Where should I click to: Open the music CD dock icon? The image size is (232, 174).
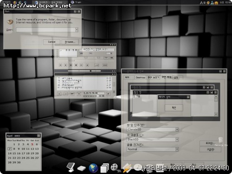(137, 168)
